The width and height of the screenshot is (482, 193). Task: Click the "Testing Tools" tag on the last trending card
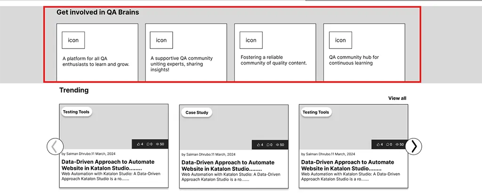pos(315,112)
